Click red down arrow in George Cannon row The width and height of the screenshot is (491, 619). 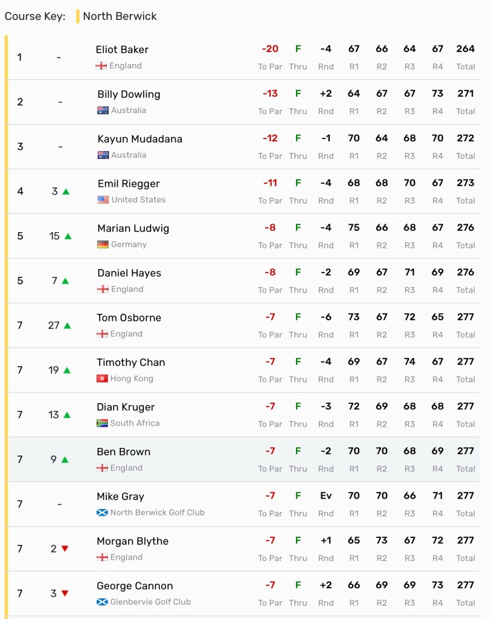pos(65,594)
